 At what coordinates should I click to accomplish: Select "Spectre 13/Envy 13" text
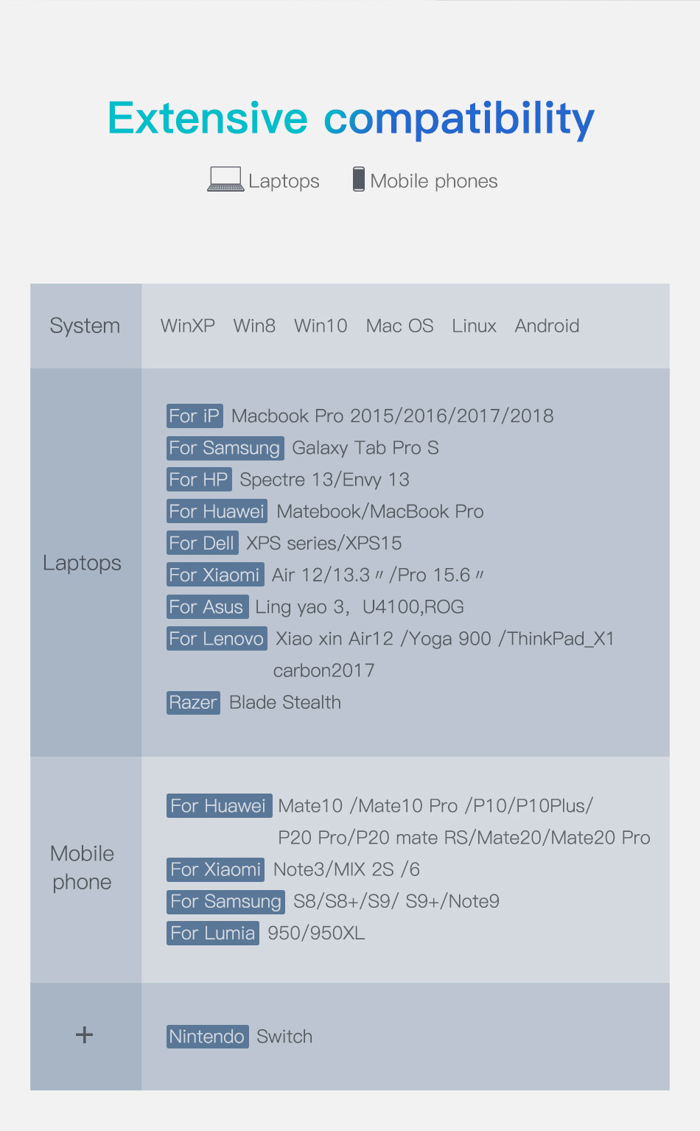(325, 480)
